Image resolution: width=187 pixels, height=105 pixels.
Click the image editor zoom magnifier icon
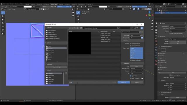click(73, 13)
